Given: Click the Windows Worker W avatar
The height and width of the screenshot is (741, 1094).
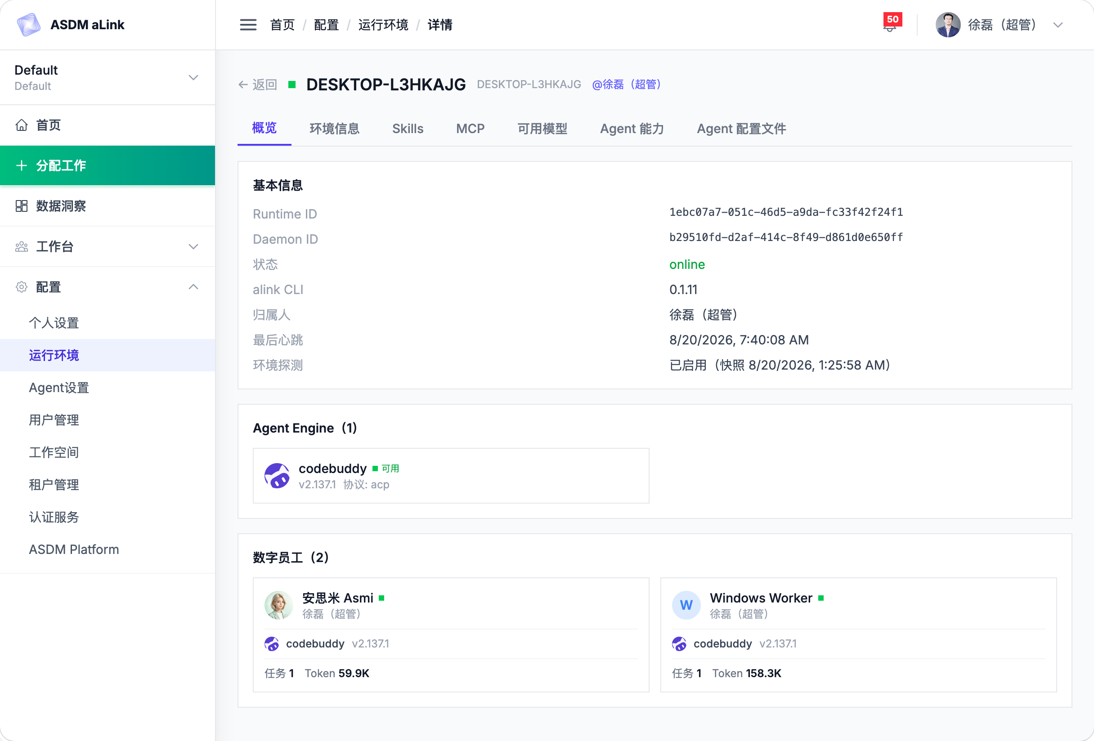Looking at the screenshot, I should [686, 605].
